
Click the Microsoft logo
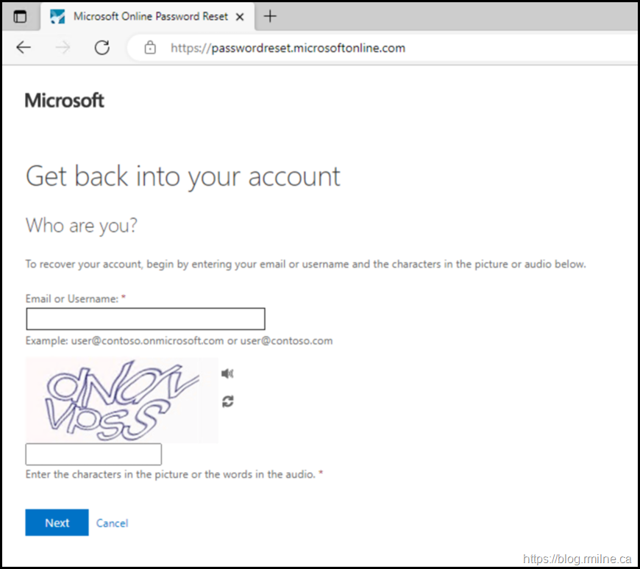[65, 101]
